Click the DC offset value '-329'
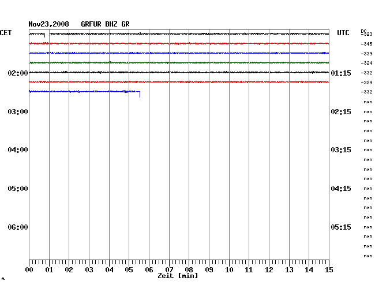The height and width of the screenshot is (285, 375). tap(366, 82)
